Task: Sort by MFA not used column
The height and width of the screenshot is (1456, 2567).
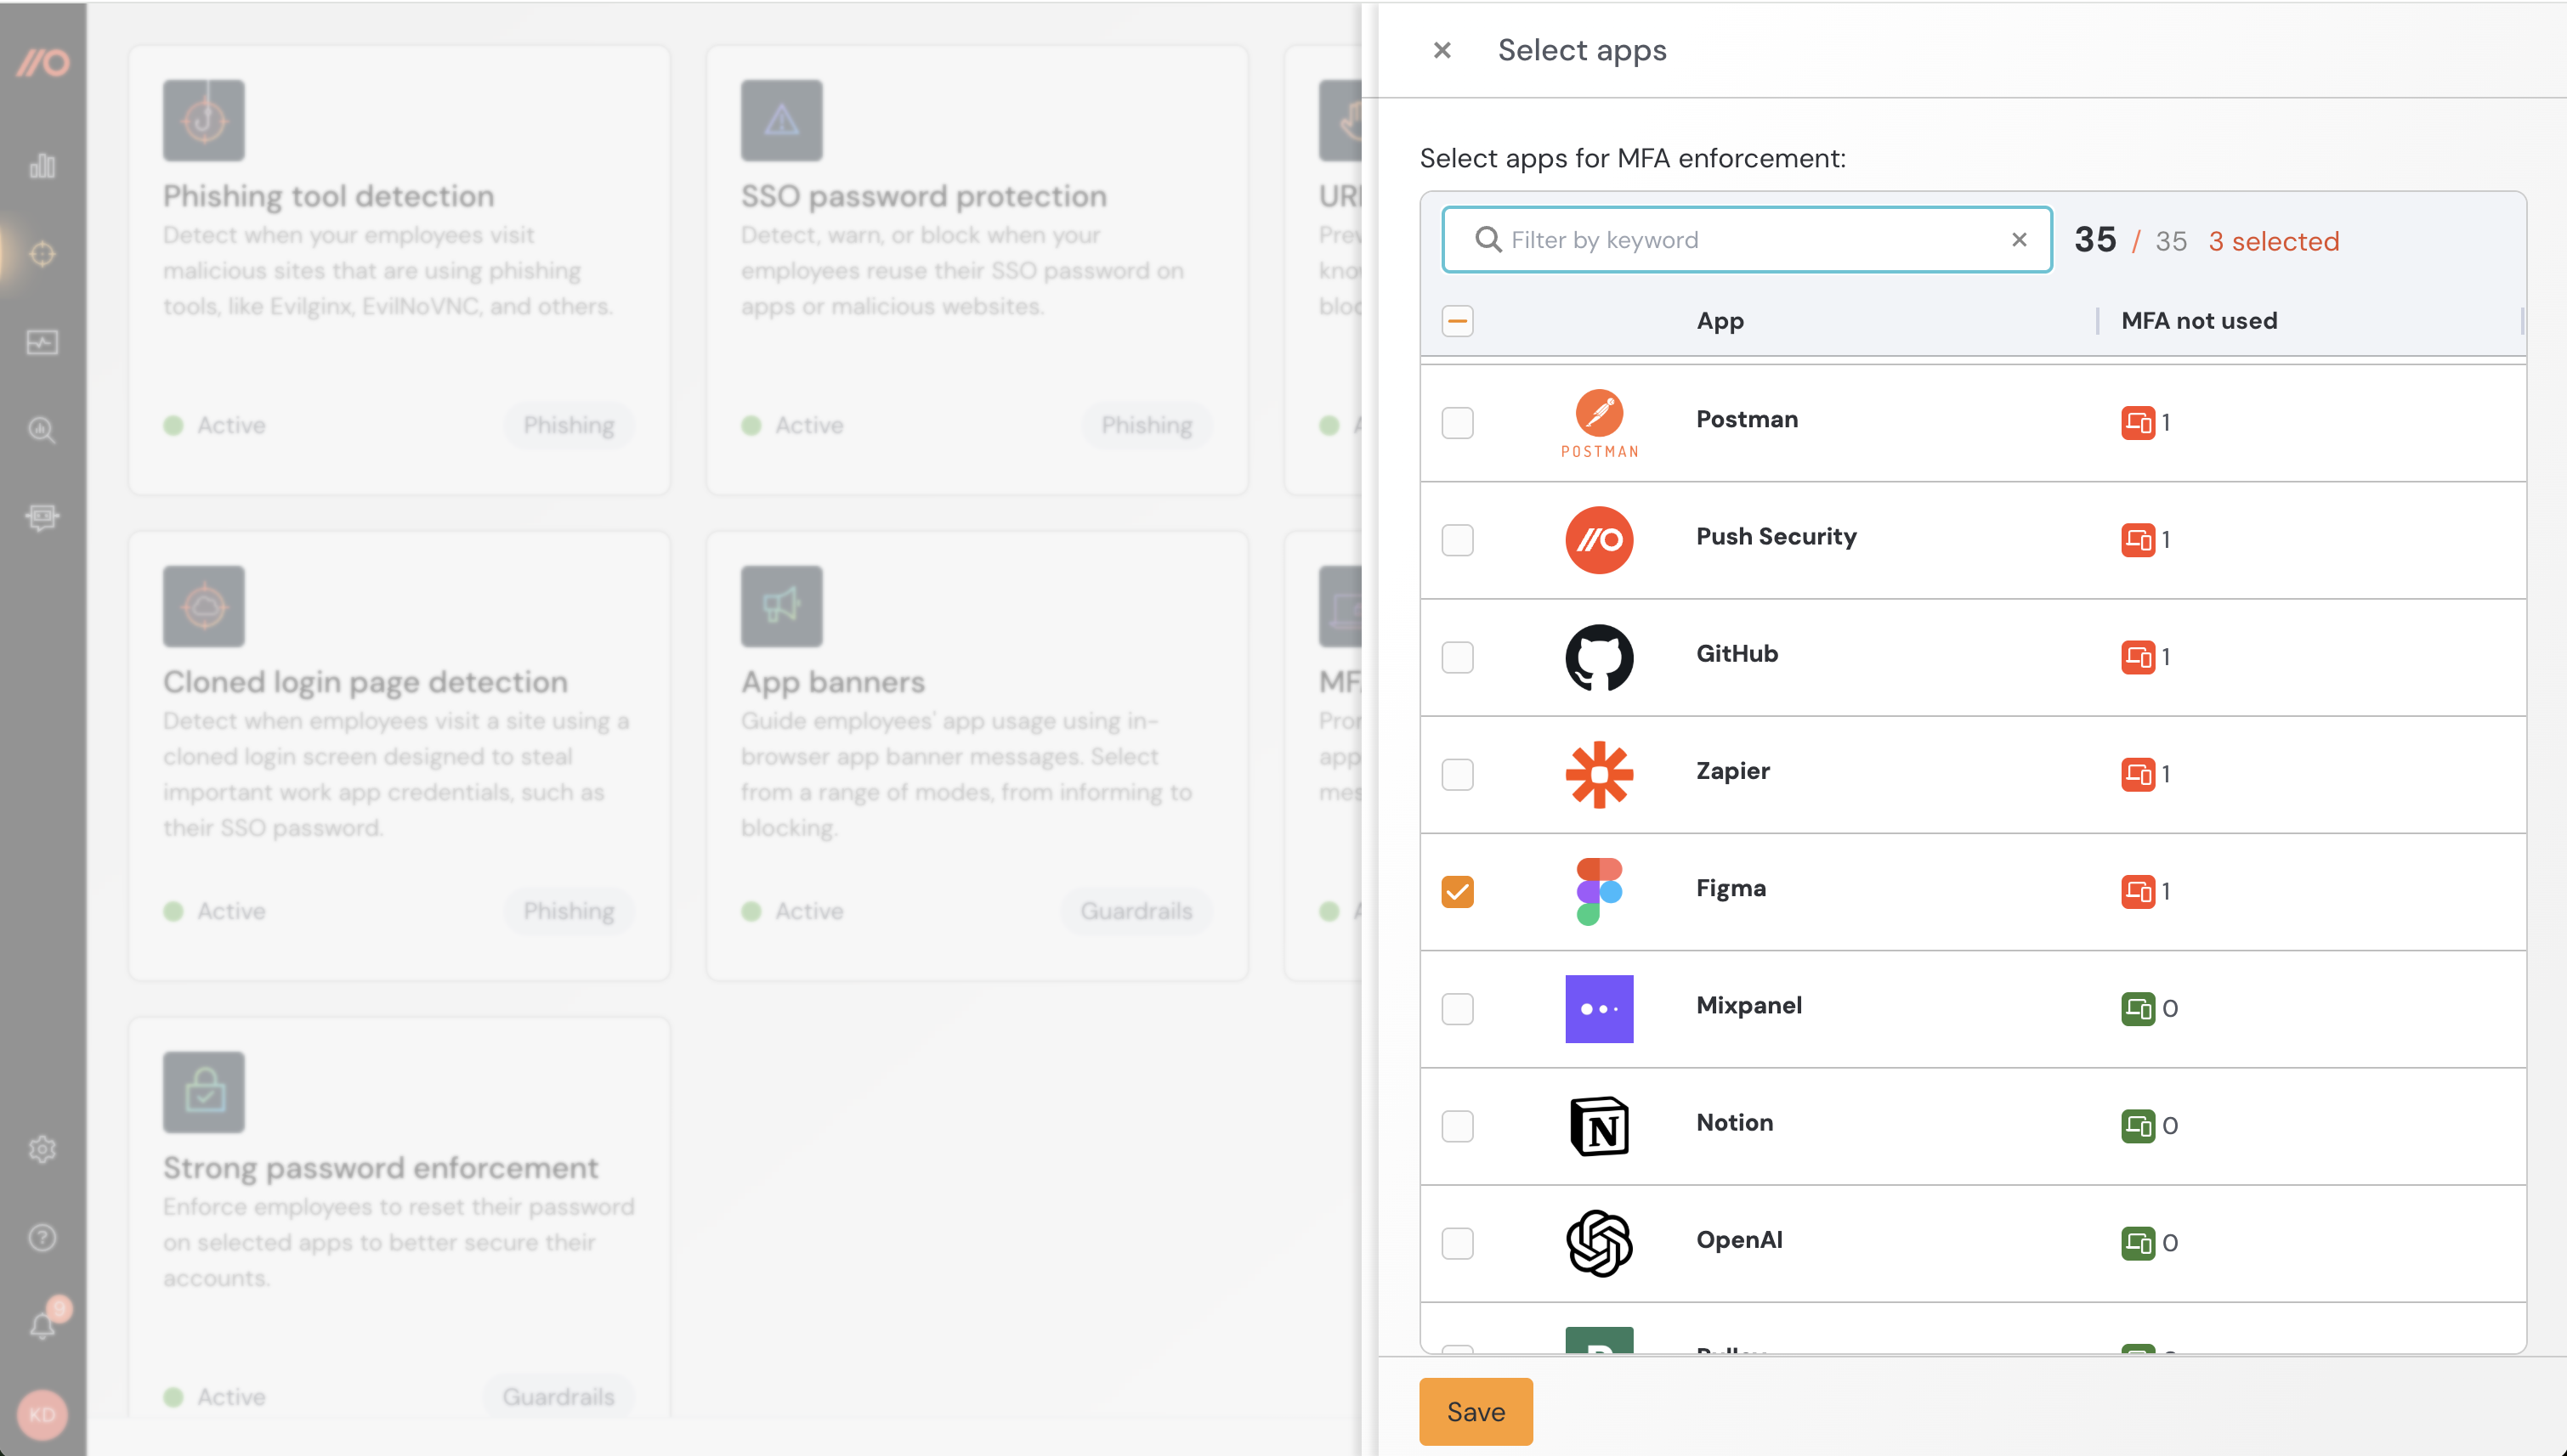Action: pos(2199,321)
